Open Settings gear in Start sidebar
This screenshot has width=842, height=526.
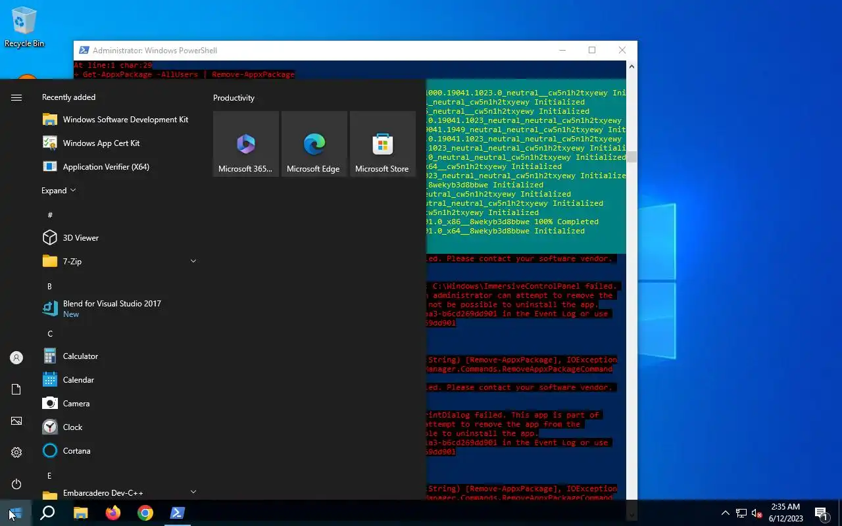(16, 452)
